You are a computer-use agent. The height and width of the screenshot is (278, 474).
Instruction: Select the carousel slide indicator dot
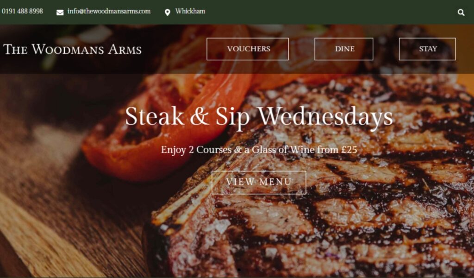pyautogui.click(x=239, y=270)
